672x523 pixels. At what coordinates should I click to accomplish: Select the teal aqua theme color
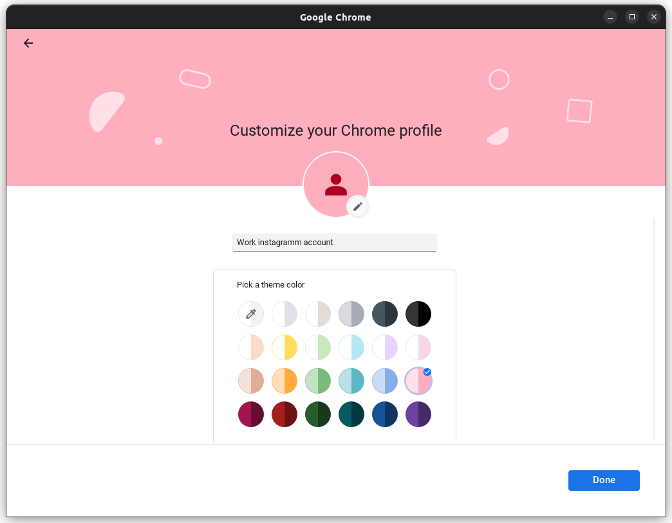(x=351, y=381)
